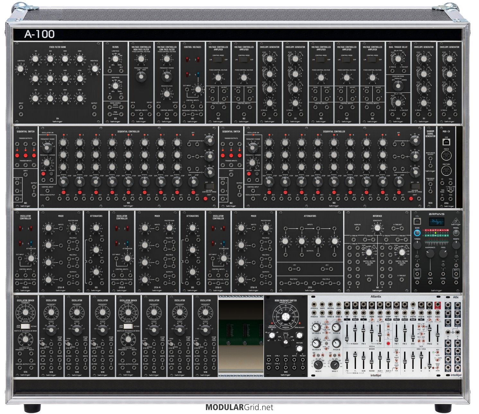Click the BP jack on Atlx expander
The height and width of the screenshot is (414, 479).
[448, 313]
